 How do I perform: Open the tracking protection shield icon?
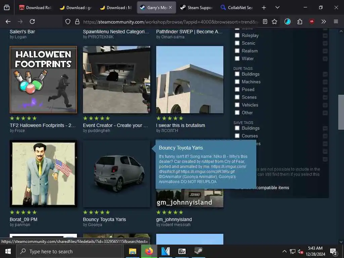[x=68, y=21]
